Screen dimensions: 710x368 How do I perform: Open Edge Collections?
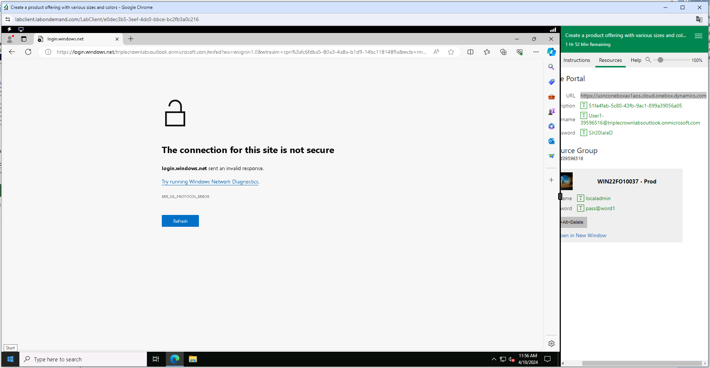[x=503, y=52]
